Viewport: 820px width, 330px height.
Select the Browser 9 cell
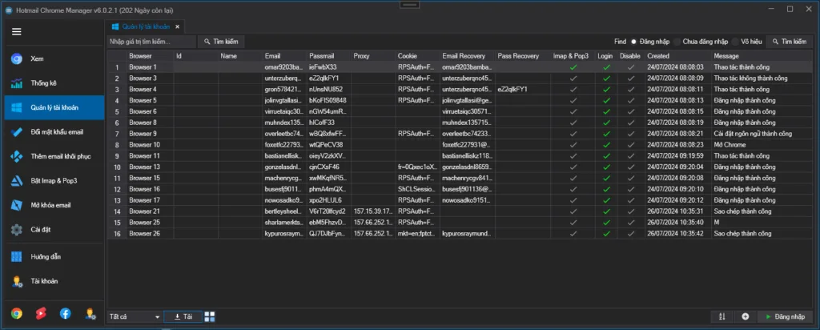[150, 133]
